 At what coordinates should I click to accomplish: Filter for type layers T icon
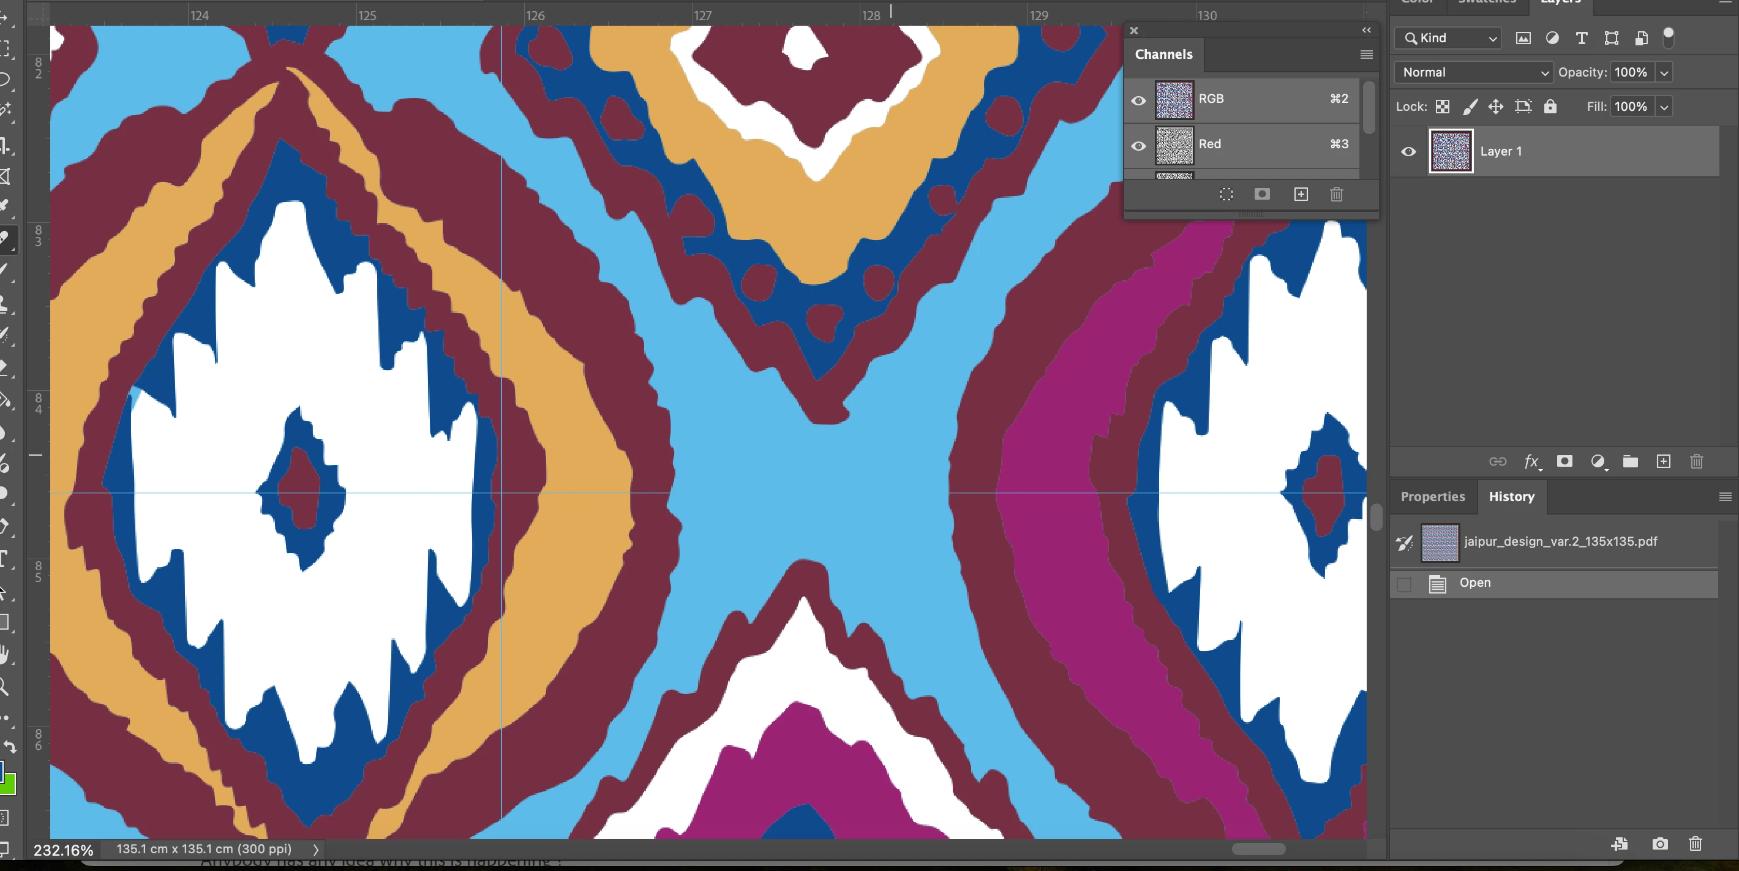(1581, 39)
